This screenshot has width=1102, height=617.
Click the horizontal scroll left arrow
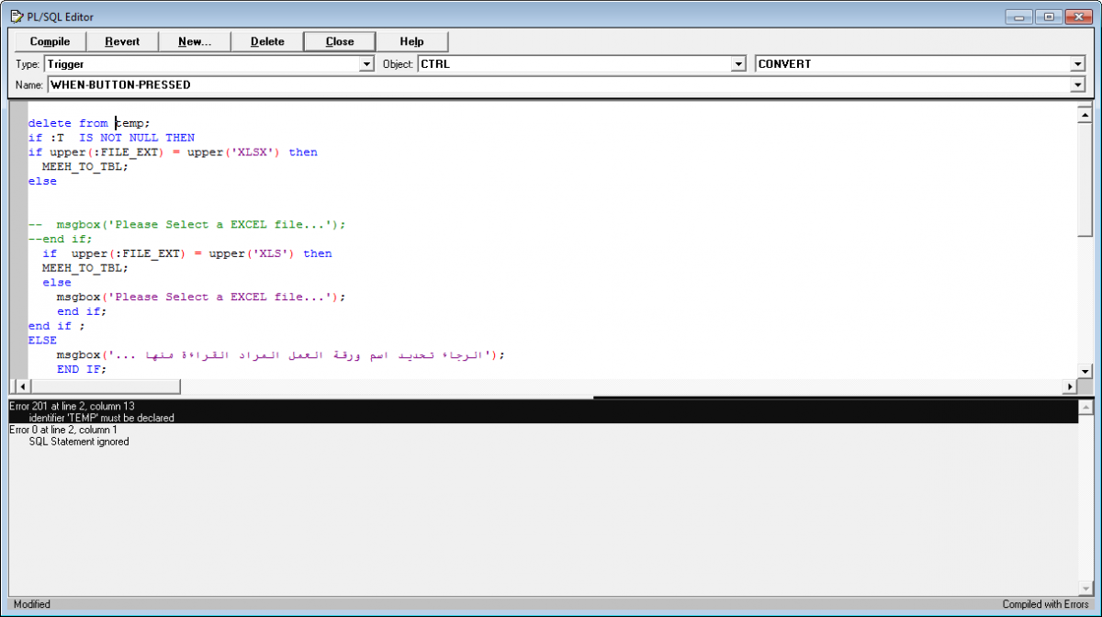[x=16, y=387]
